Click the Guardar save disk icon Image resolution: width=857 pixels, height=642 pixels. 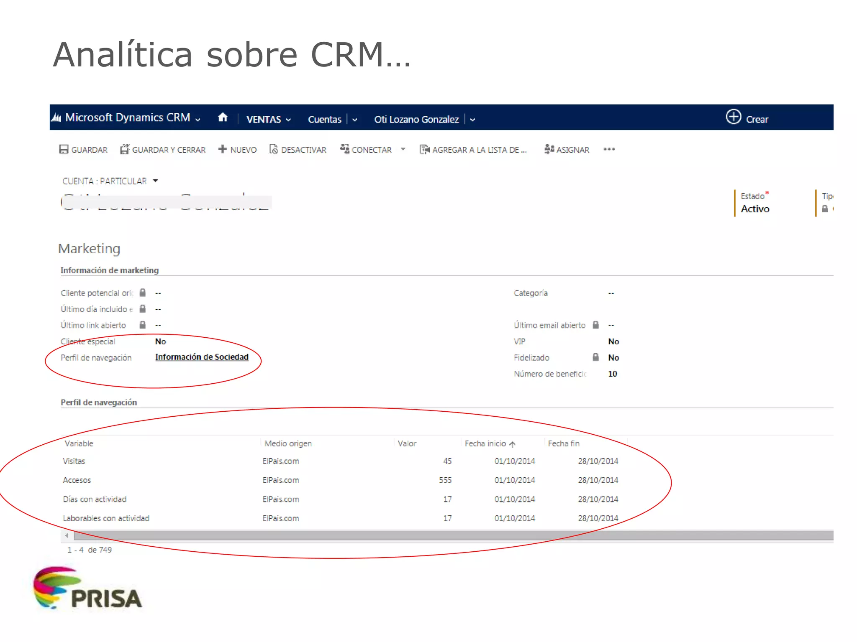tap(64, 149)
